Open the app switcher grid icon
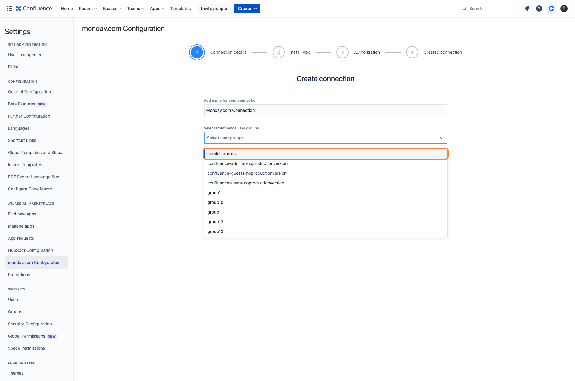 point(9,9)
